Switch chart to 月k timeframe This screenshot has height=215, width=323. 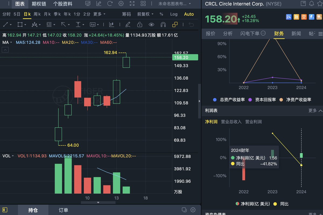coord(47,14)
